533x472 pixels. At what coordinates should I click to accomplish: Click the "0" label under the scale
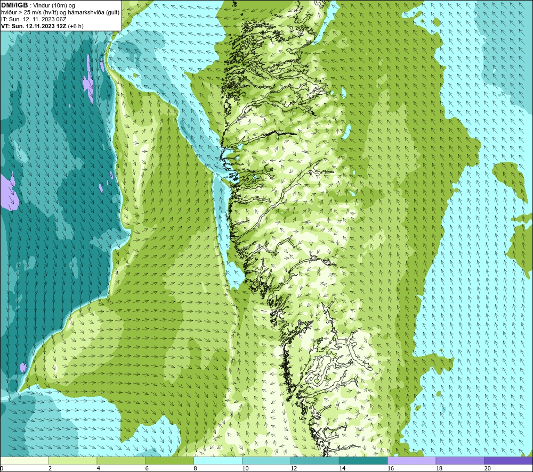pyautogui.click(x=2, y=469)
